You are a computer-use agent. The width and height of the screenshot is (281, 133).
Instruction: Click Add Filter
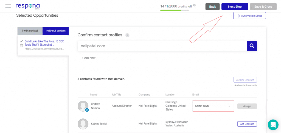pos(88,58)
